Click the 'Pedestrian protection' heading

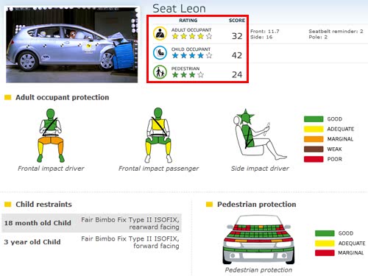[257, 205]
